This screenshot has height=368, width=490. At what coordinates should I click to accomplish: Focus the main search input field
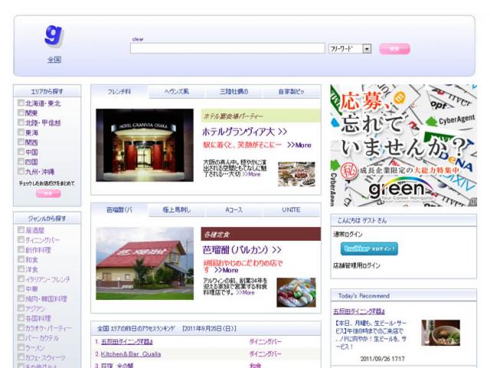(x=227, y=48)
